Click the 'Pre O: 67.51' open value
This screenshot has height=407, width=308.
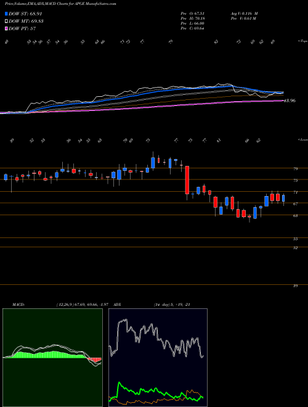point(192,14)
